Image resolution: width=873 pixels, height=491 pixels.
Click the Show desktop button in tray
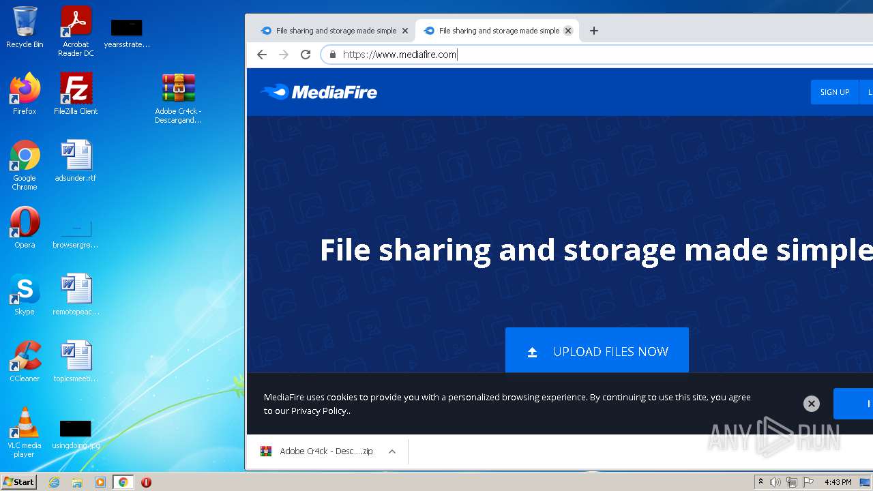tap(866, 482)
